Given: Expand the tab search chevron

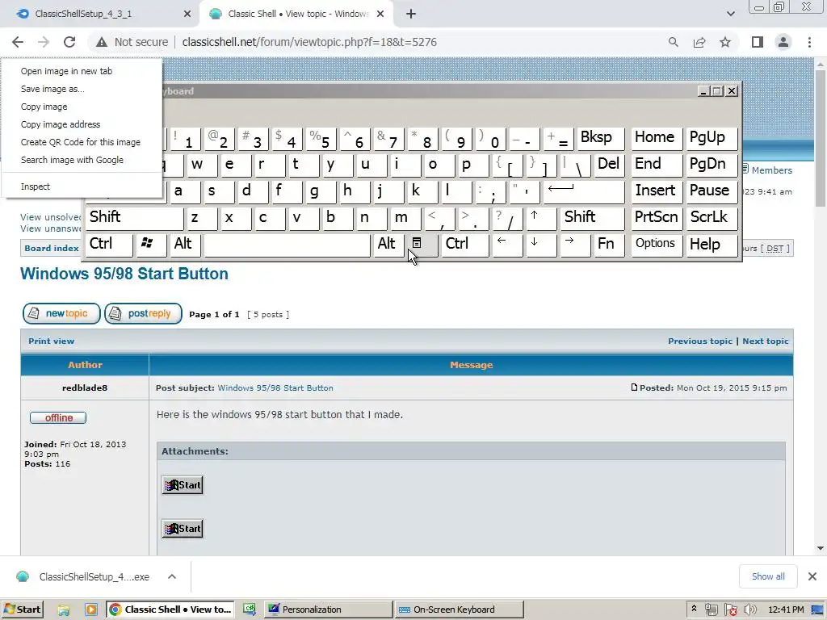Looking at the screenshot, I should 730,15.
